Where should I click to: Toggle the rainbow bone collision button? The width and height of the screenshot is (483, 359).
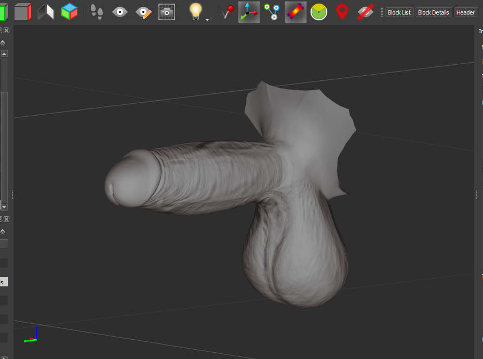[296, 12]
